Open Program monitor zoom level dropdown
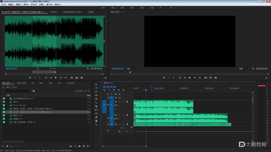 [x=132, y=69]
